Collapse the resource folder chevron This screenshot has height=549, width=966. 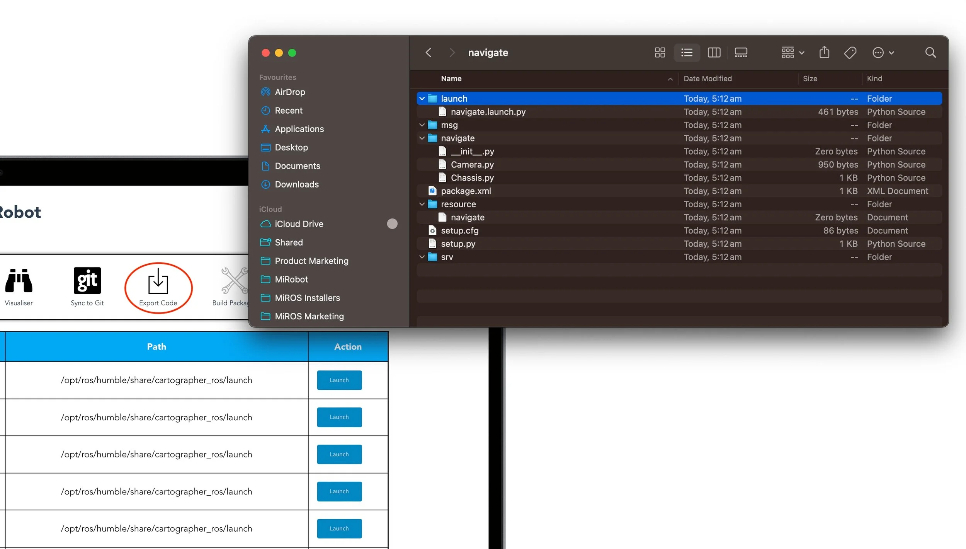pyautogui.click(x=422, y=204)
